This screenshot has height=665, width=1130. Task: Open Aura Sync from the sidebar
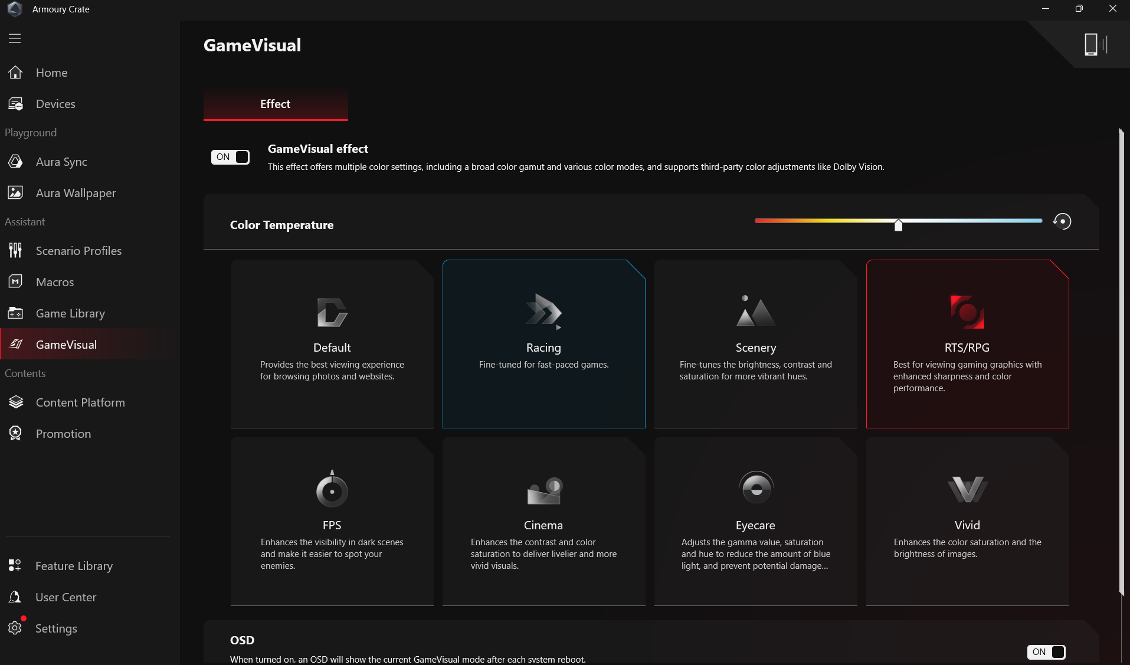coord(61,162)
